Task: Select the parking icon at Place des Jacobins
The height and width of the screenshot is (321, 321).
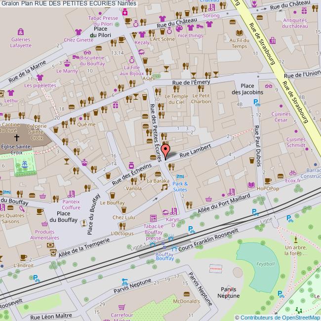Action: [256, 103]
